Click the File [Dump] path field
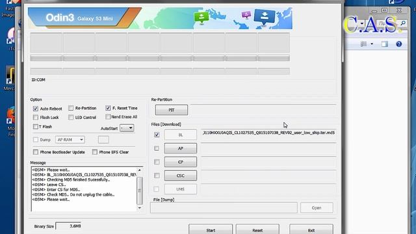 224,208
